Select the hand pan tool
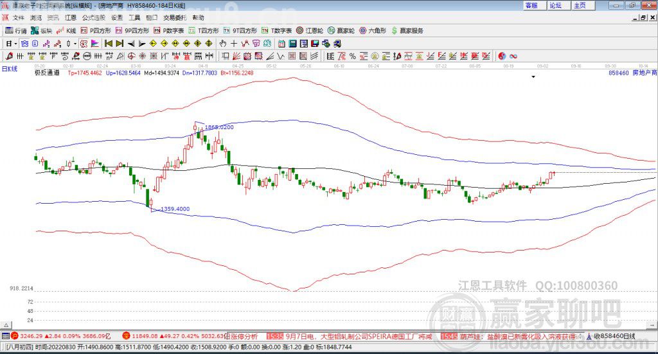This screenshot has height=354, width=658. click(x=223, y=44)
